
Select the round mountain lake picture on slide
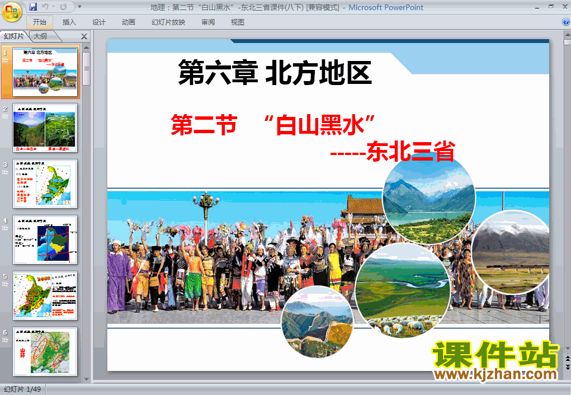pyautogui.click(x=429, y=199)
